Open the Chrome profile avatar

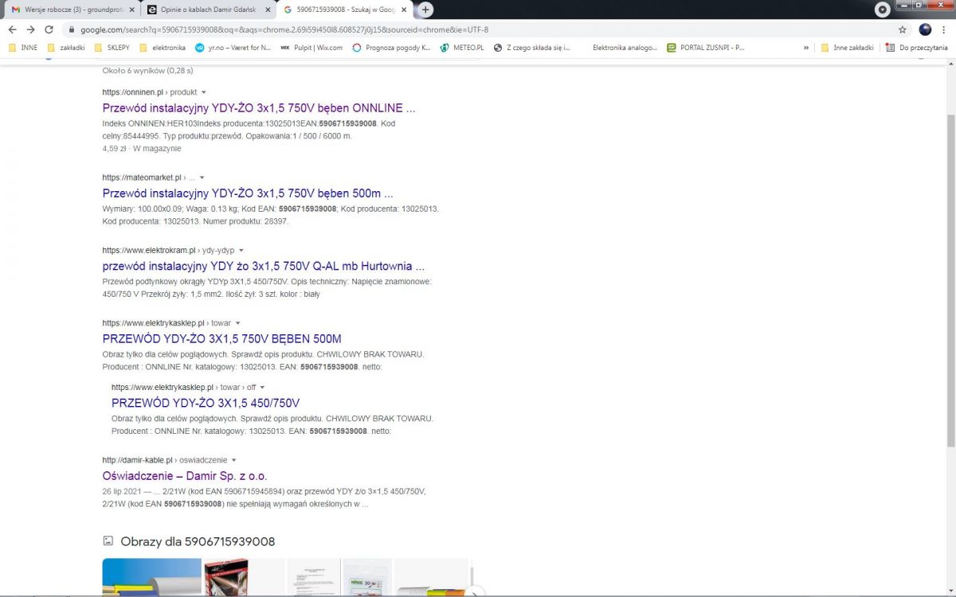[925, 29]
